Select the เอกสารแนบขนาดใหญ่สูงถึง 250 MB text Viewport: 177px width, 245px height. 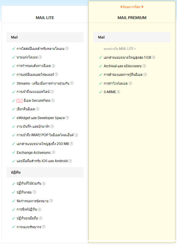[x=43, y=144]
